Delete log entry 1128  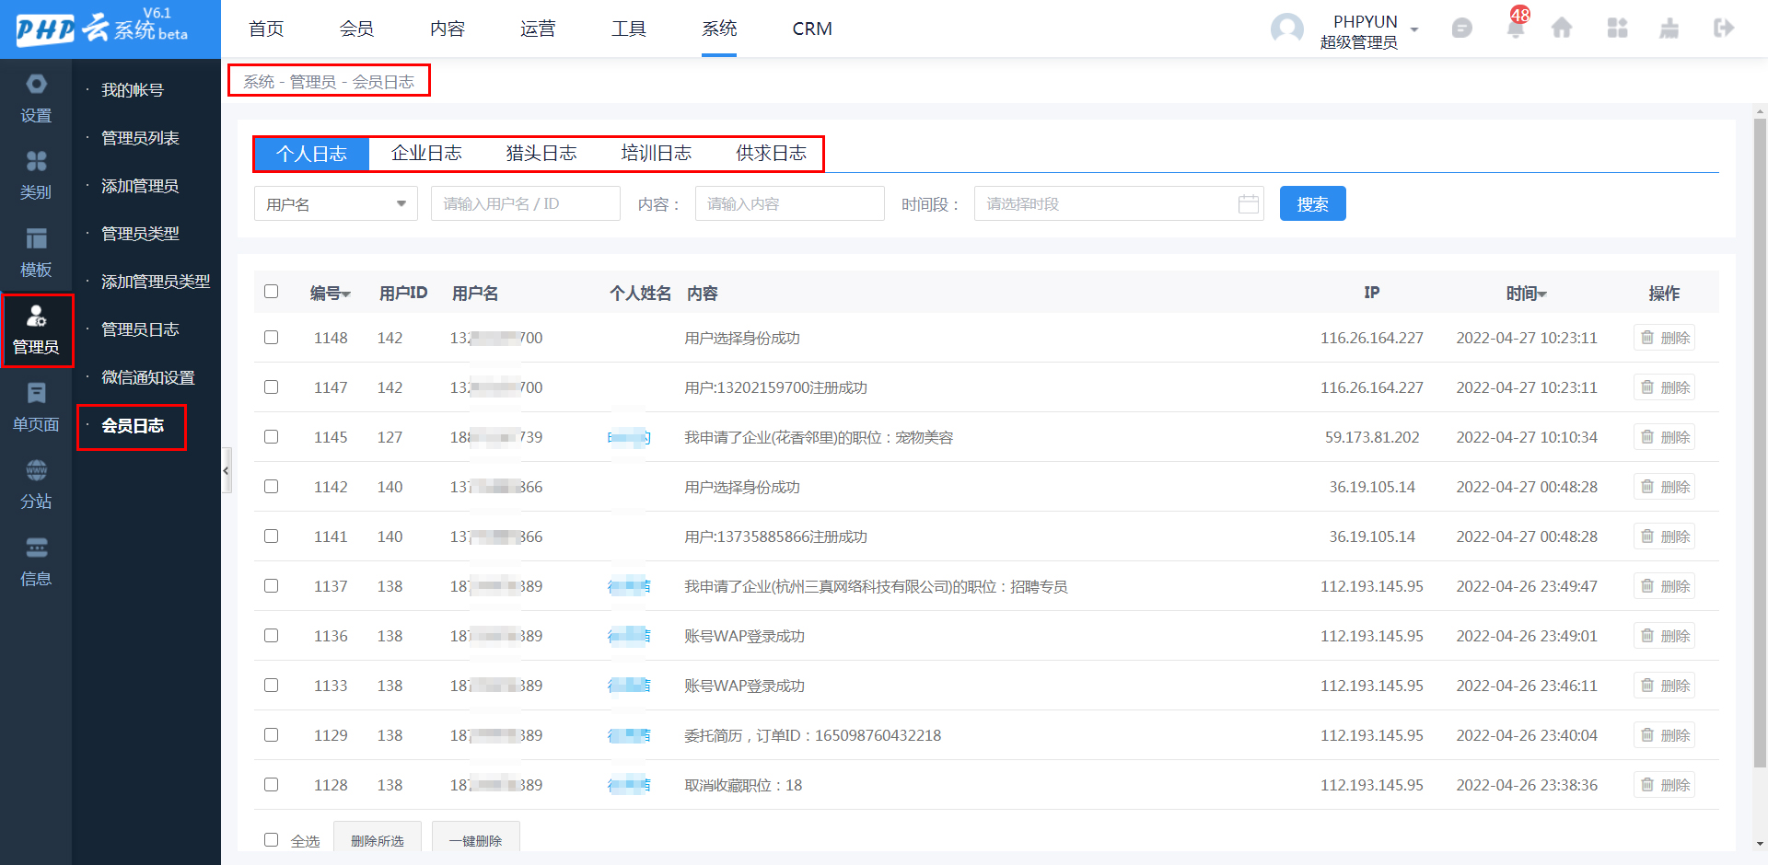(x=1664, y=785)
